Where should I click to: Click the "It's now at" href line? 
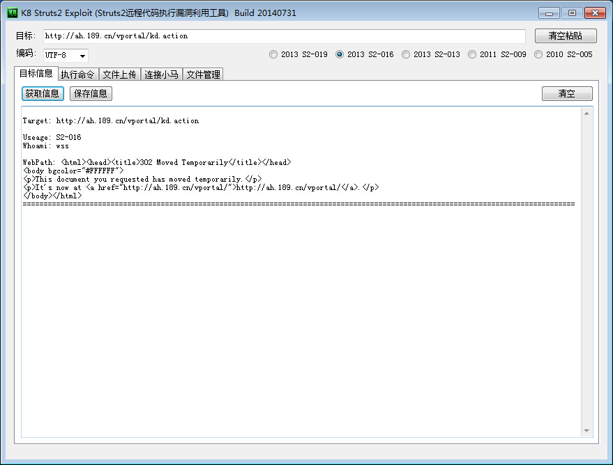(201, 188)
